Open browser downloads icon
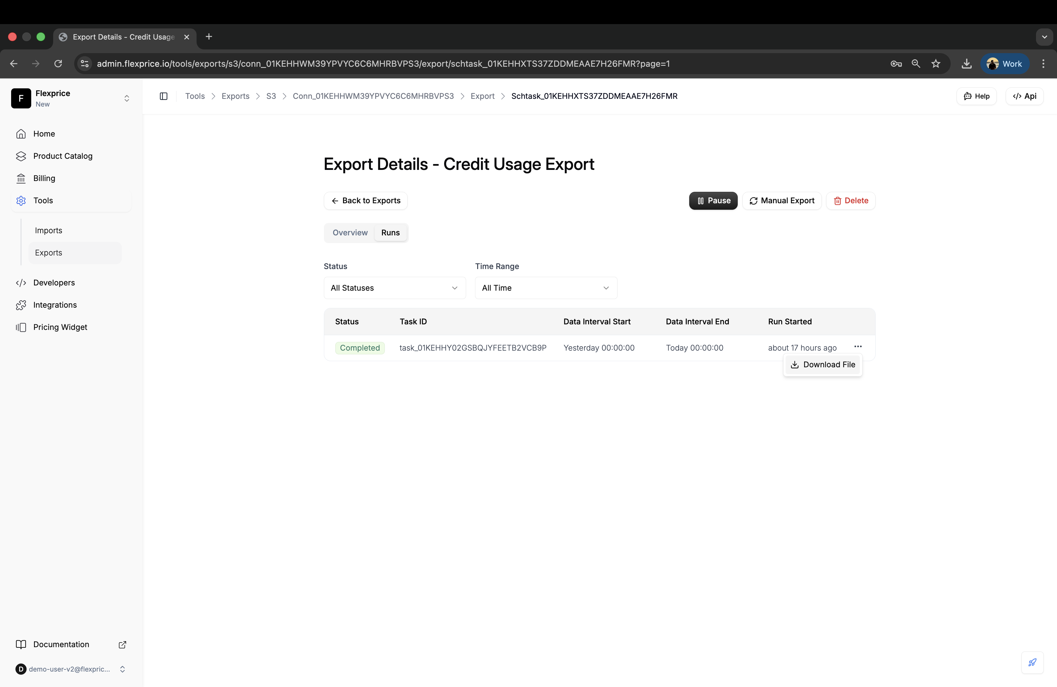This screenshot has width=1057, height=687. pyautogui.click(x=966, y=64)
